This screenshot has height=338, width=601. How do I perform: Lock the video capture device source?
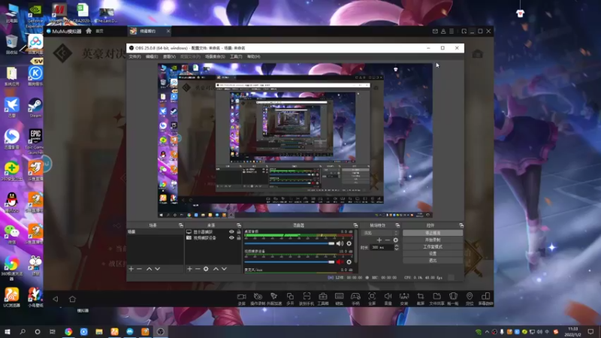click(x=239, y=237)
